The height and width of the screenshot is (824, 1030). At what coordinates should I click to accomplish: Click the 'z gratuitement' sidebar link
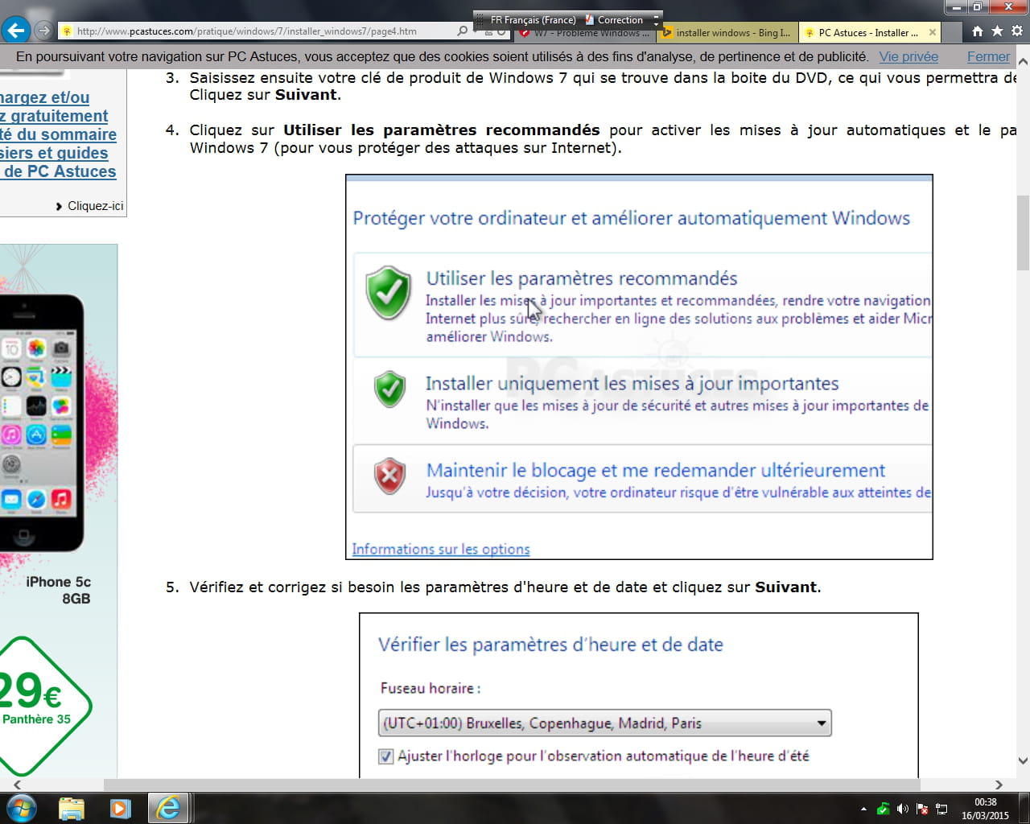54,116
